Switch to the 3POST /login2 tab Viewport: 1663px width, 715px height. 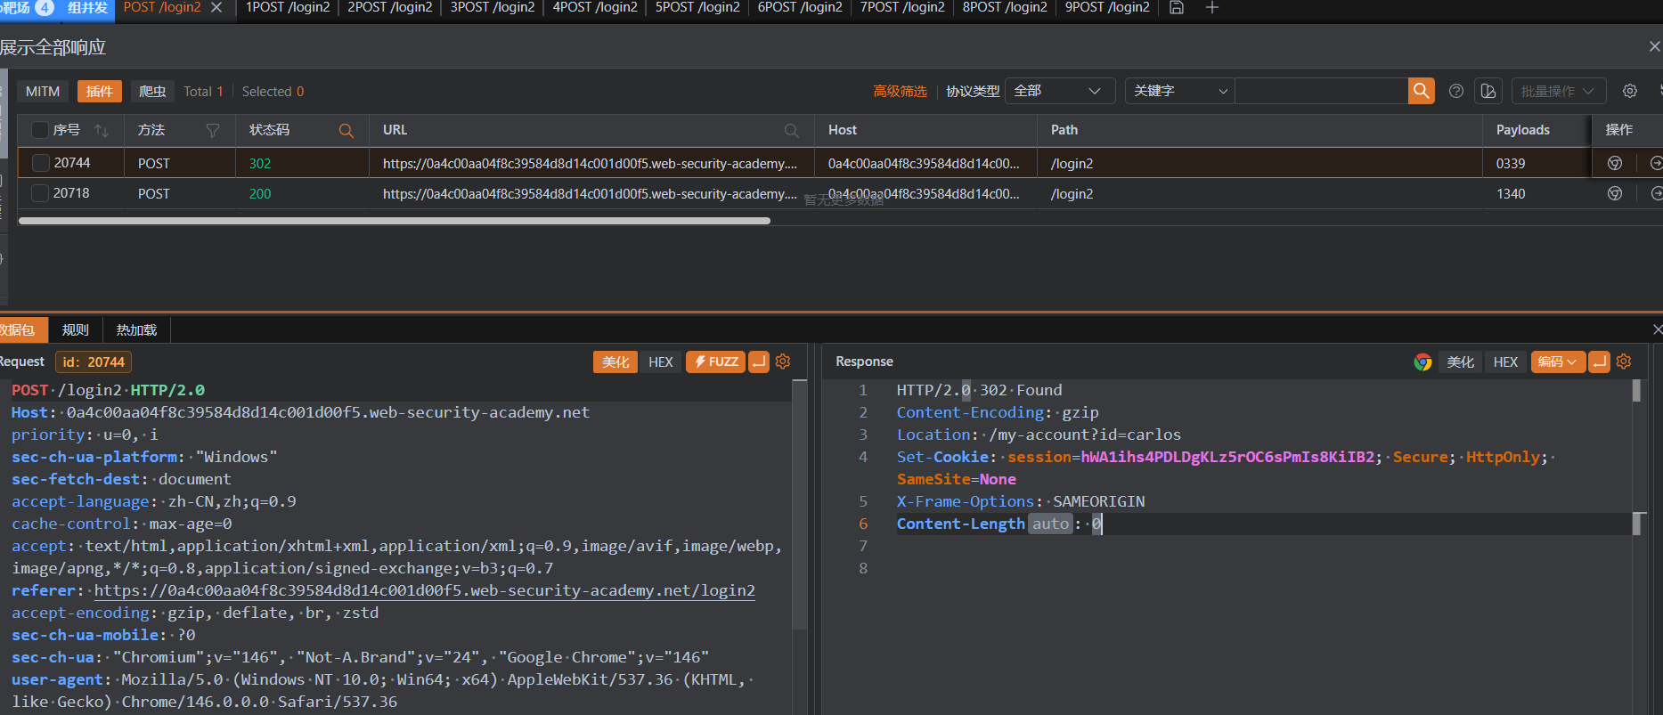pyautogui.click(x=493, y=8)
